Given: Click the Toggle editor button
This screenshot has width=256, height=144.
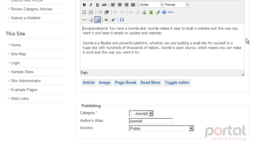Looking at the screenshot, I should pyautogui.click(x=177, y=83).
